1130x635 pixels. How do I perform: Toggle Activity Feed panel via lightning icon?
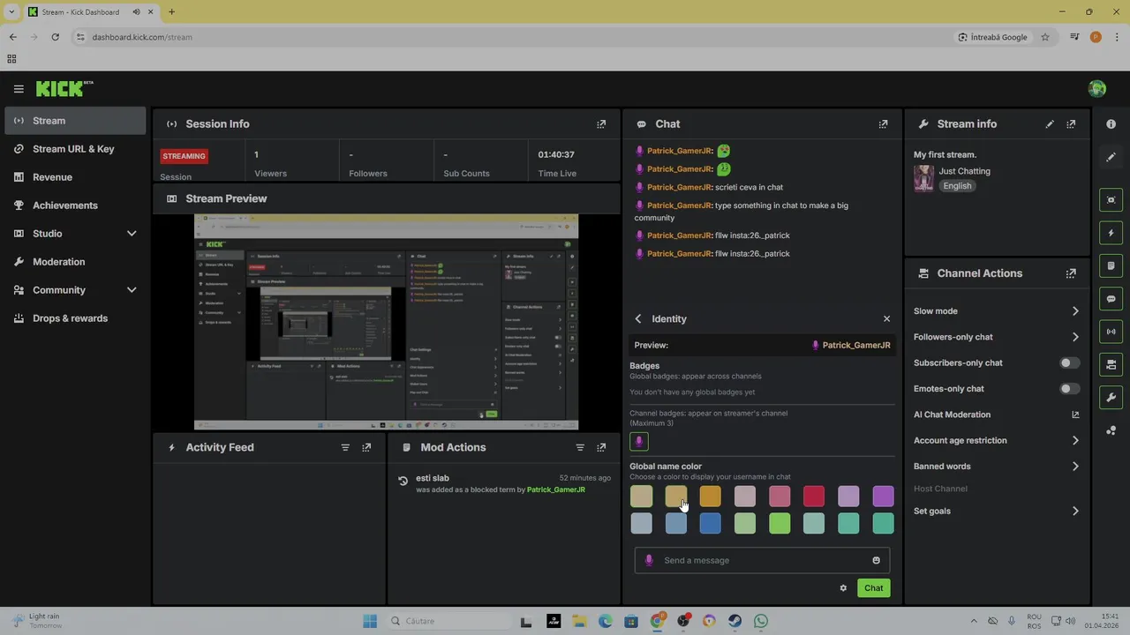(1111, 233)
